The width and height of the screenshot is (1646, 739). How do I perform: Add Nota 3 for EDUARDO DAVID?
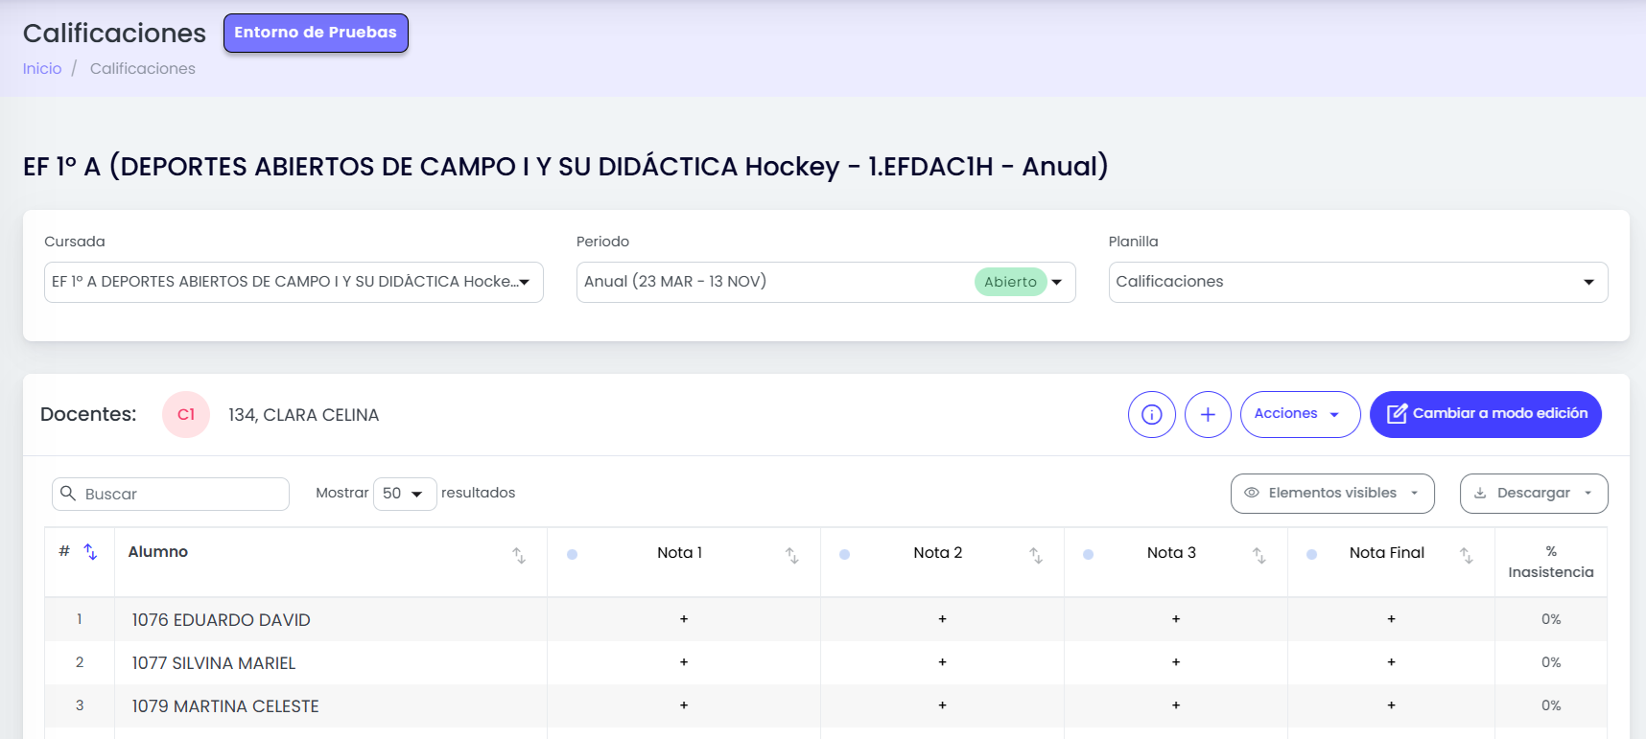click(x=1176, y=619)
